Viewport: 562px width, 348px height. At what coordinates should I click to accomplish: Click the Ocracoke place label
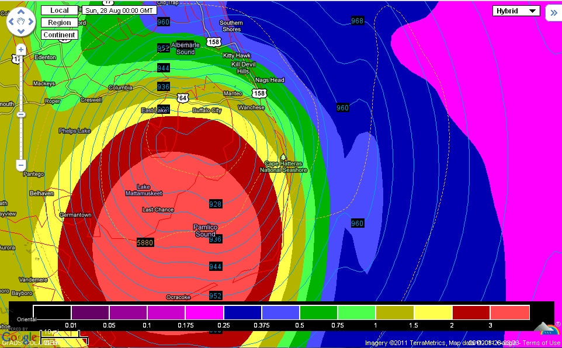178,297
